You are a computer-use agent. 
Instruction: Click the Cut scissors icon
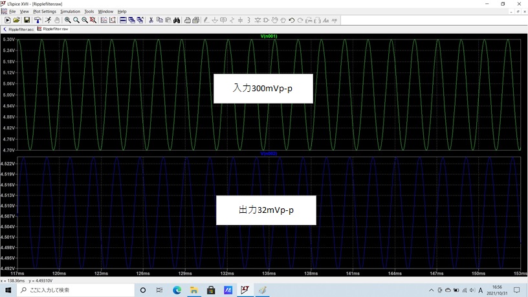click(x=151, y=20)
